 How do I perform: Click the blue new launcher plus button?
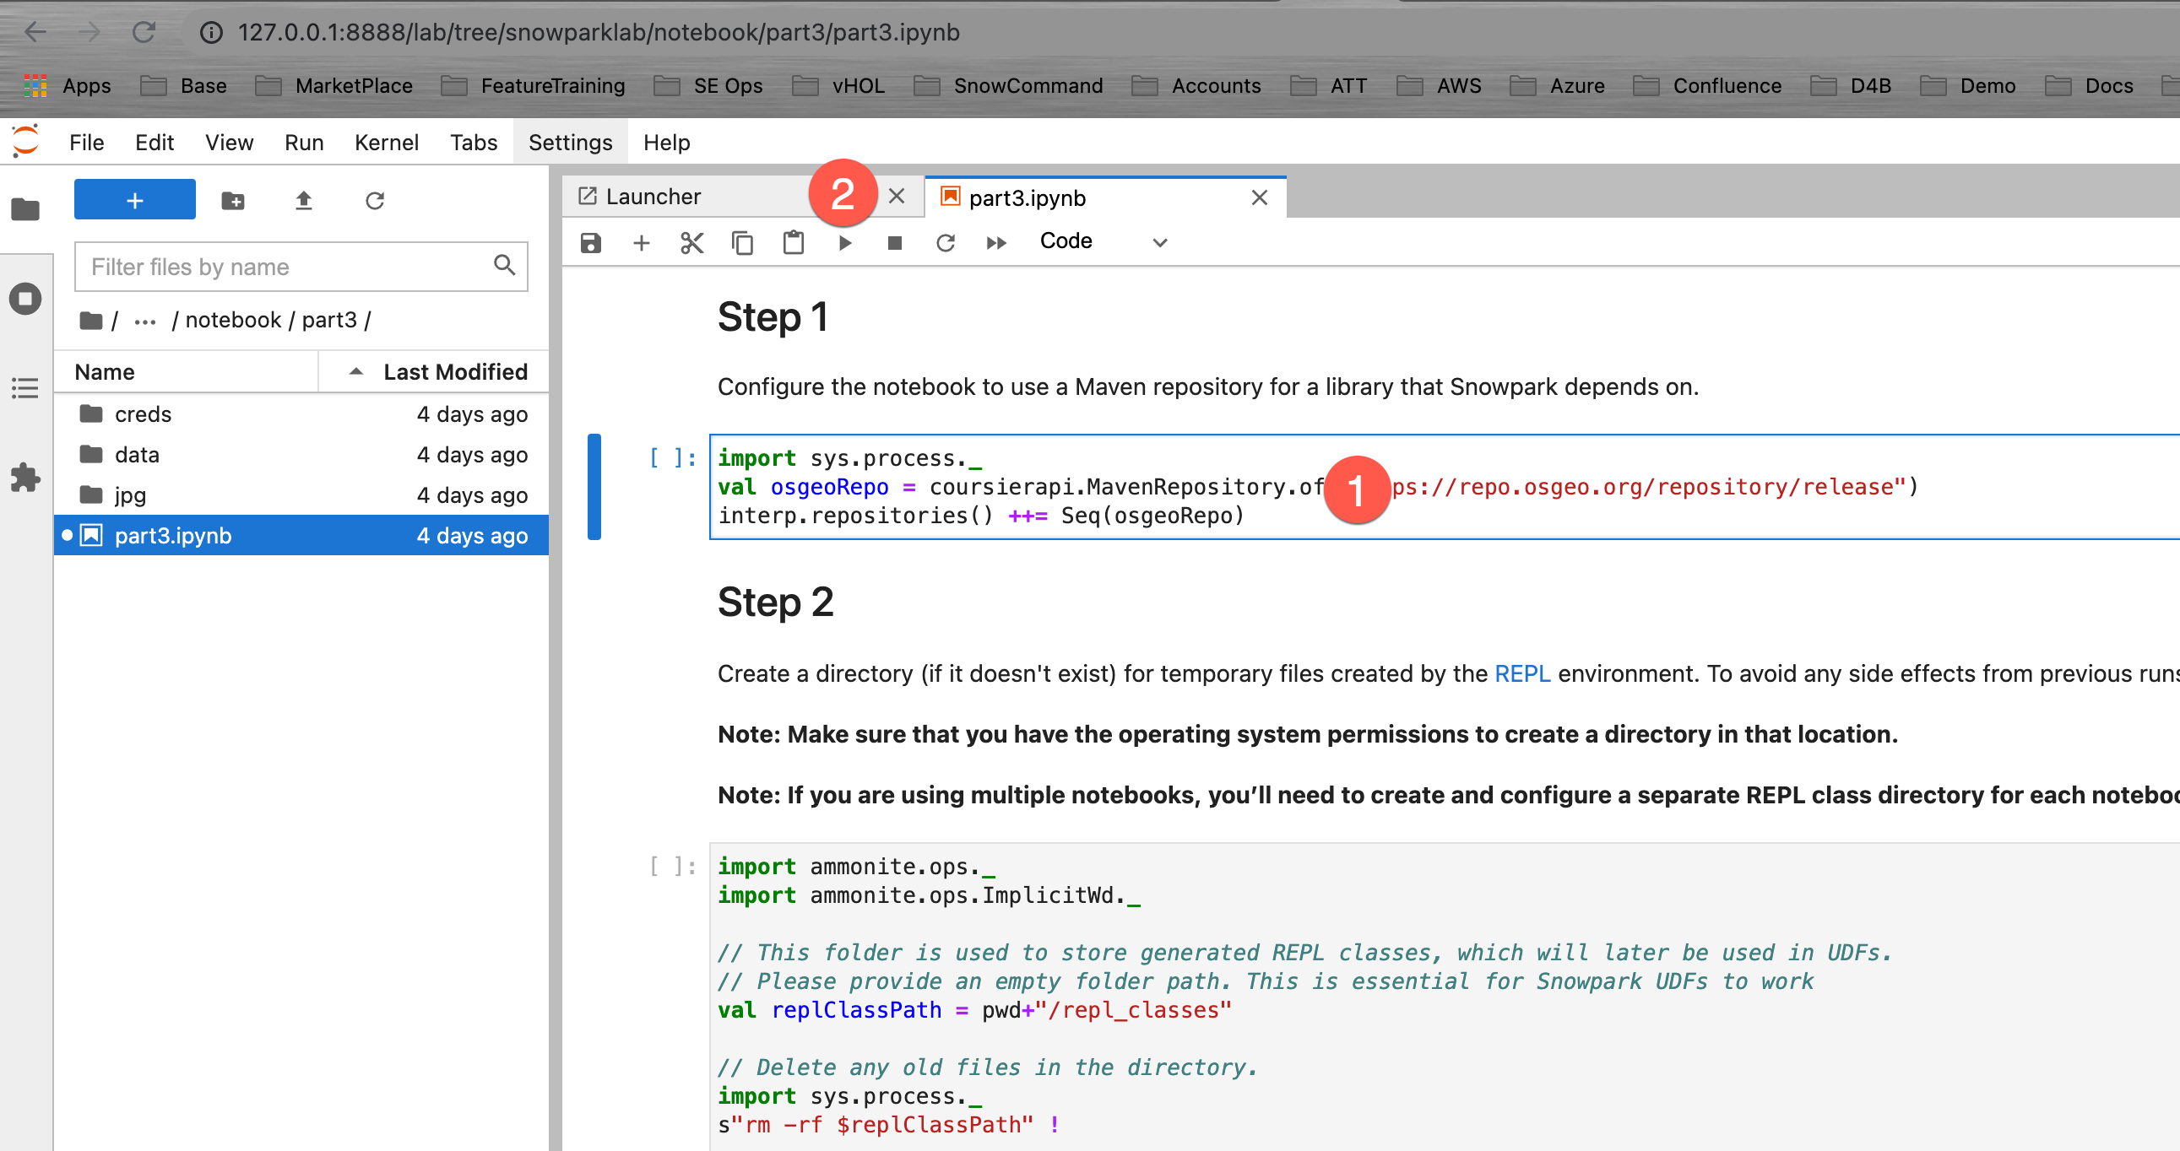(134, 201)
